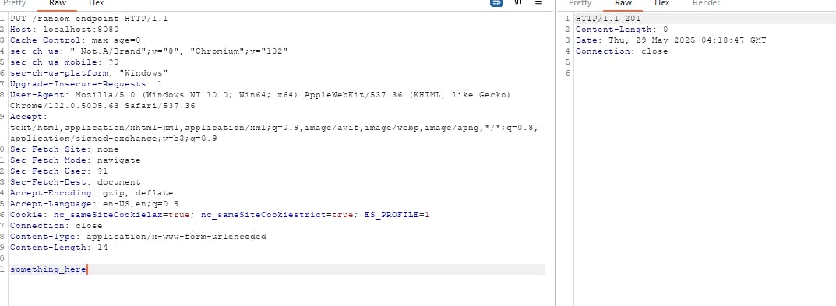Click the 'Date: Thu, 29 May 2025' response header
This screenshot has width=836, height=306.
pos(671,40)
